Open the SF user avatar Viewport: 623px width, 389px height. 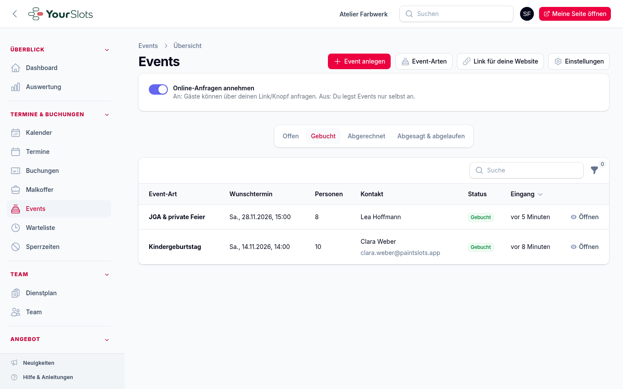pyautogui.click(x=527, y=14)
